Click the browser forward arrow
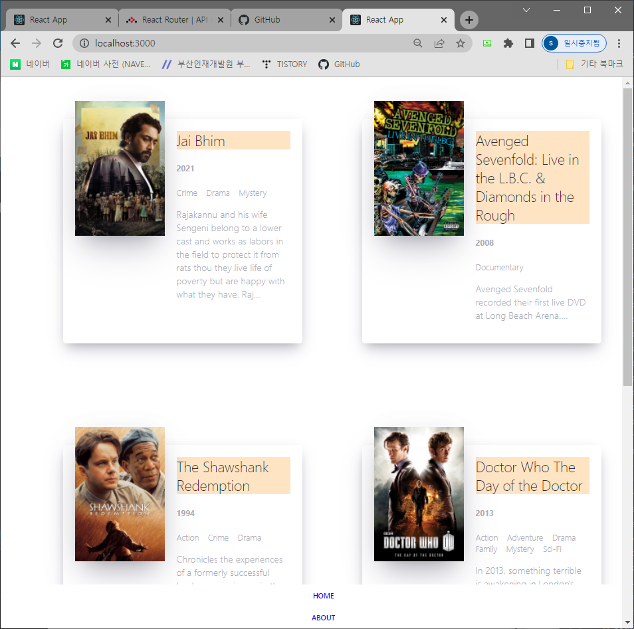634x629 pixels. point(37,43)
